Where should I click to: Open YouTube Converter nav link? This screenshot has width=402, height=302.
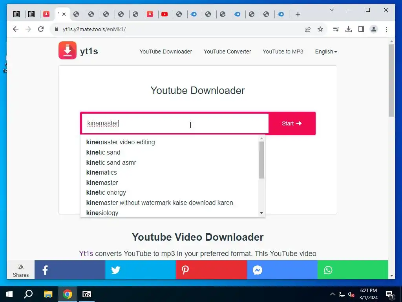click(227, 52)
